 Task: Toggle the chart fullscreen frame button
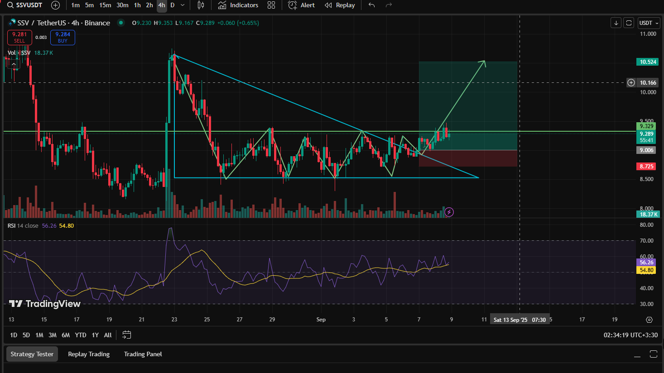pyautogui.click(x=628, y=23)
